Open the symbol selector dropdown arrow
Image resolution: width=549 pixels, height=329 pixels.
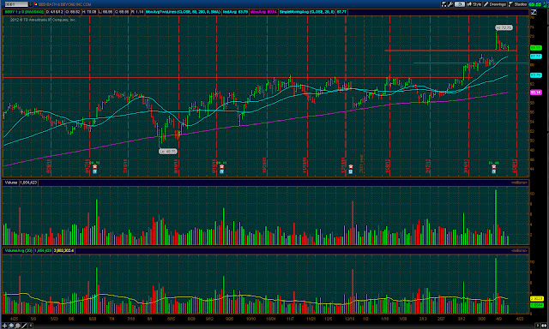(31, 4)
